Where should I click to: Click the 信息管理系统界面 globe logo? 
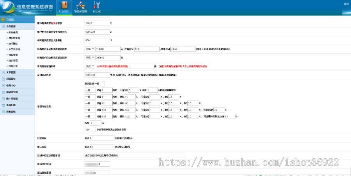click(8, 7)
